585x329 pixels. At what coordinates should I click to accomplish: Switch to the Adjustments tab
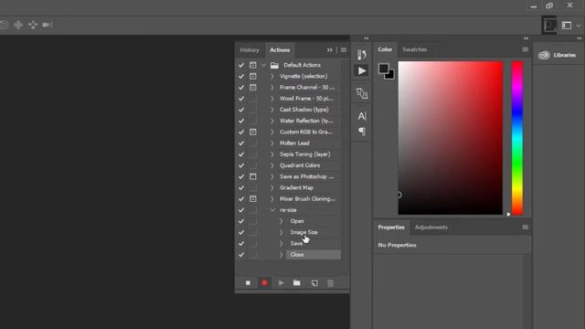tap(431, 228)
